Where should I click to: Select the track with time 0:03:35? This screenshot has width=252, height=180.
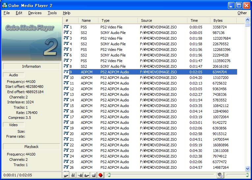[150, 106]
